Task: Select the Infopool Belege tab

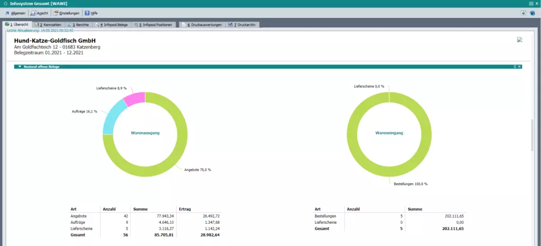Action: click(x=111, y=25)
